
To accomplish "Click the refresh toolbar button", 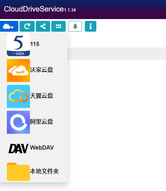I will coord(27,26).
